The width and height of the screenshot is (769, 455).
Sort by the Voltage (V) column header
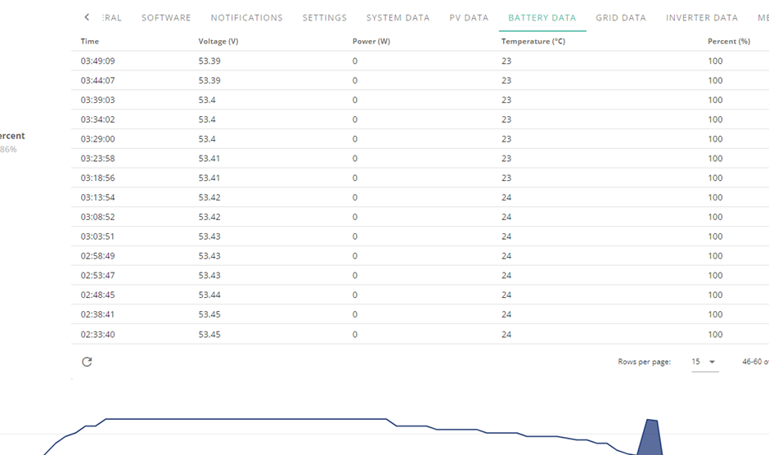218,41
